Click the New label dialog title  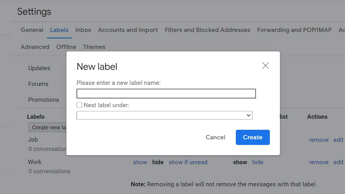tap(97, 66)
